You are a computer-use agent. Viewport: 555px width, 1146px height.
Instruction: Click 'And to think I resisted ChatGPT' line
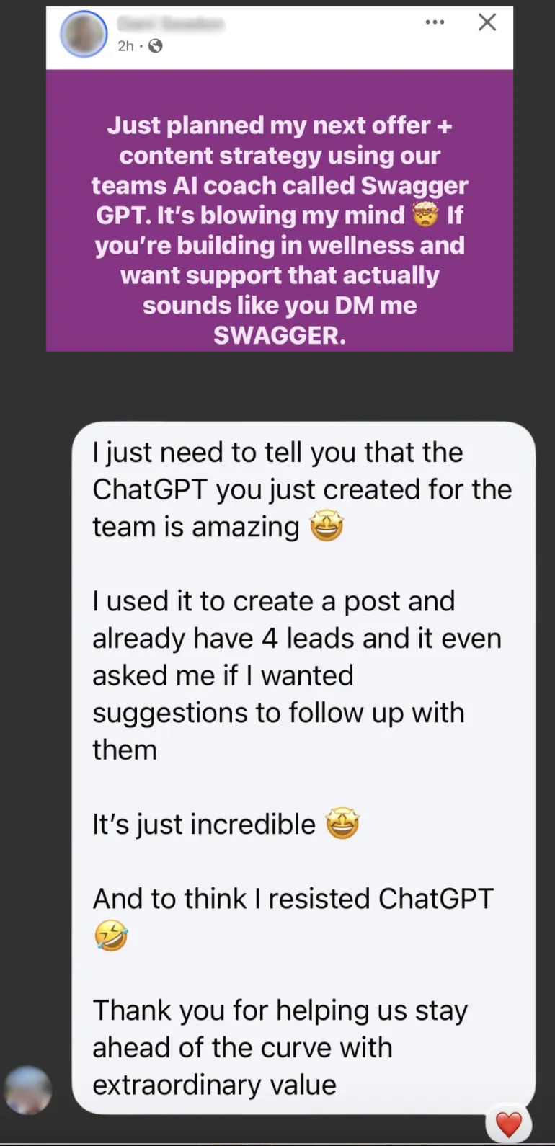coord(293,899)
